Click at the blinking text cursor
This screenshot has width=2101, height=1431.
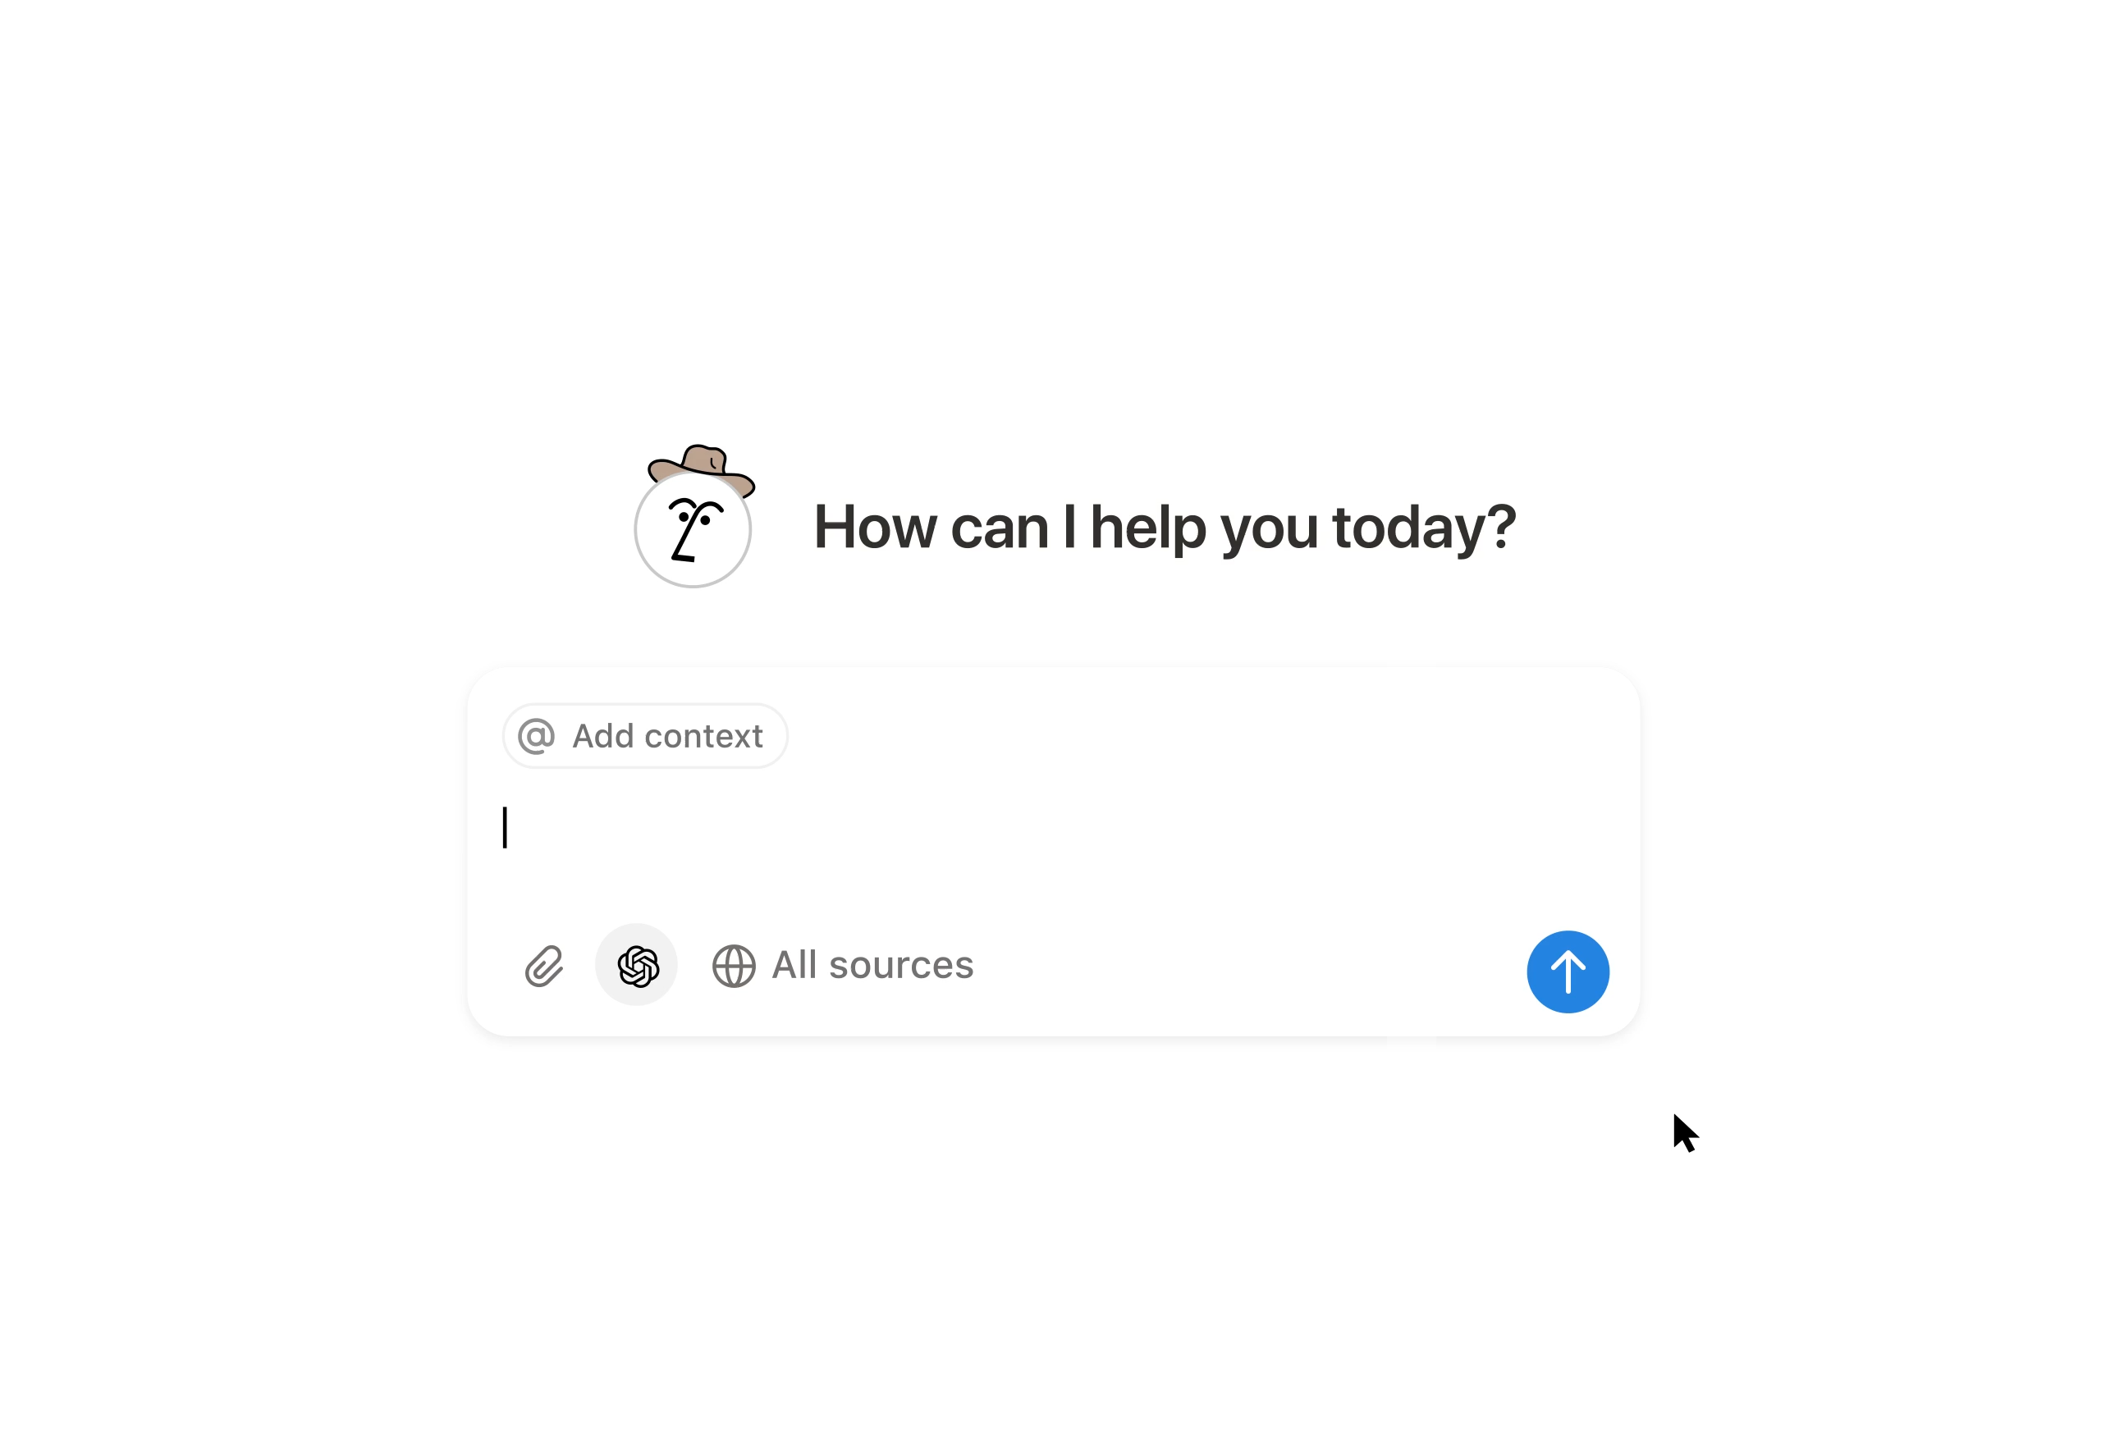click(505, 827)
